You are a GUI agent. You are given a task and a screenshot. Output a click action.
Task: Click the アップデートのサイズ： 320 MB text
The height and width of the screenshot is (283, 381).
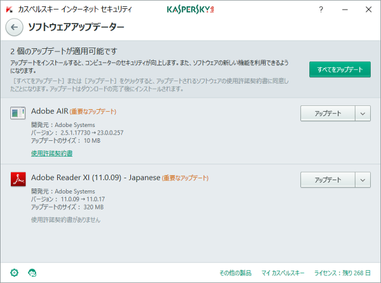(67, 207)
